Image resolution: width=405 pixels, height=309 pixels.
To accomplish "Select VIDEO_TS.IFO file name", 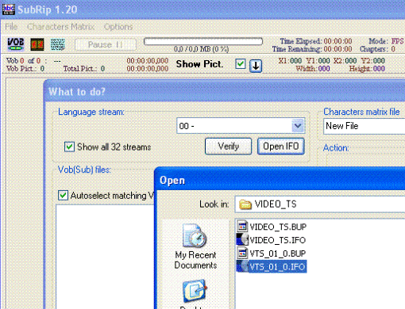I will click(x=278, y=240).
